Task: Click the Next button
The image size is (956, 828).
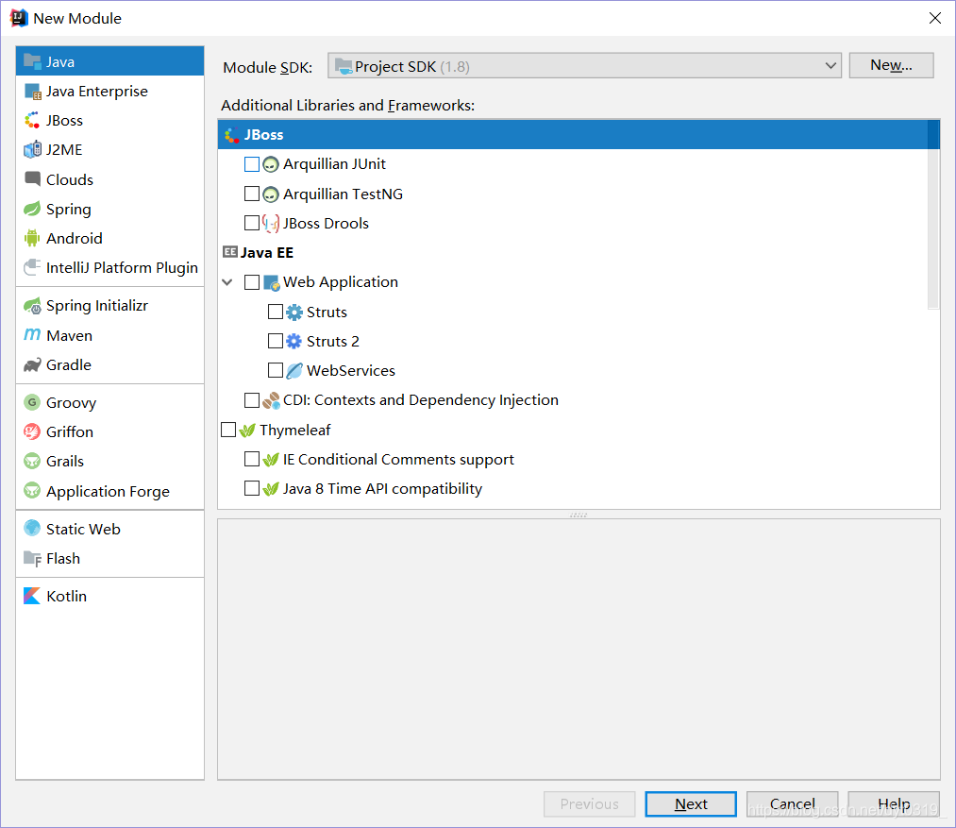Action: (691, 804)
